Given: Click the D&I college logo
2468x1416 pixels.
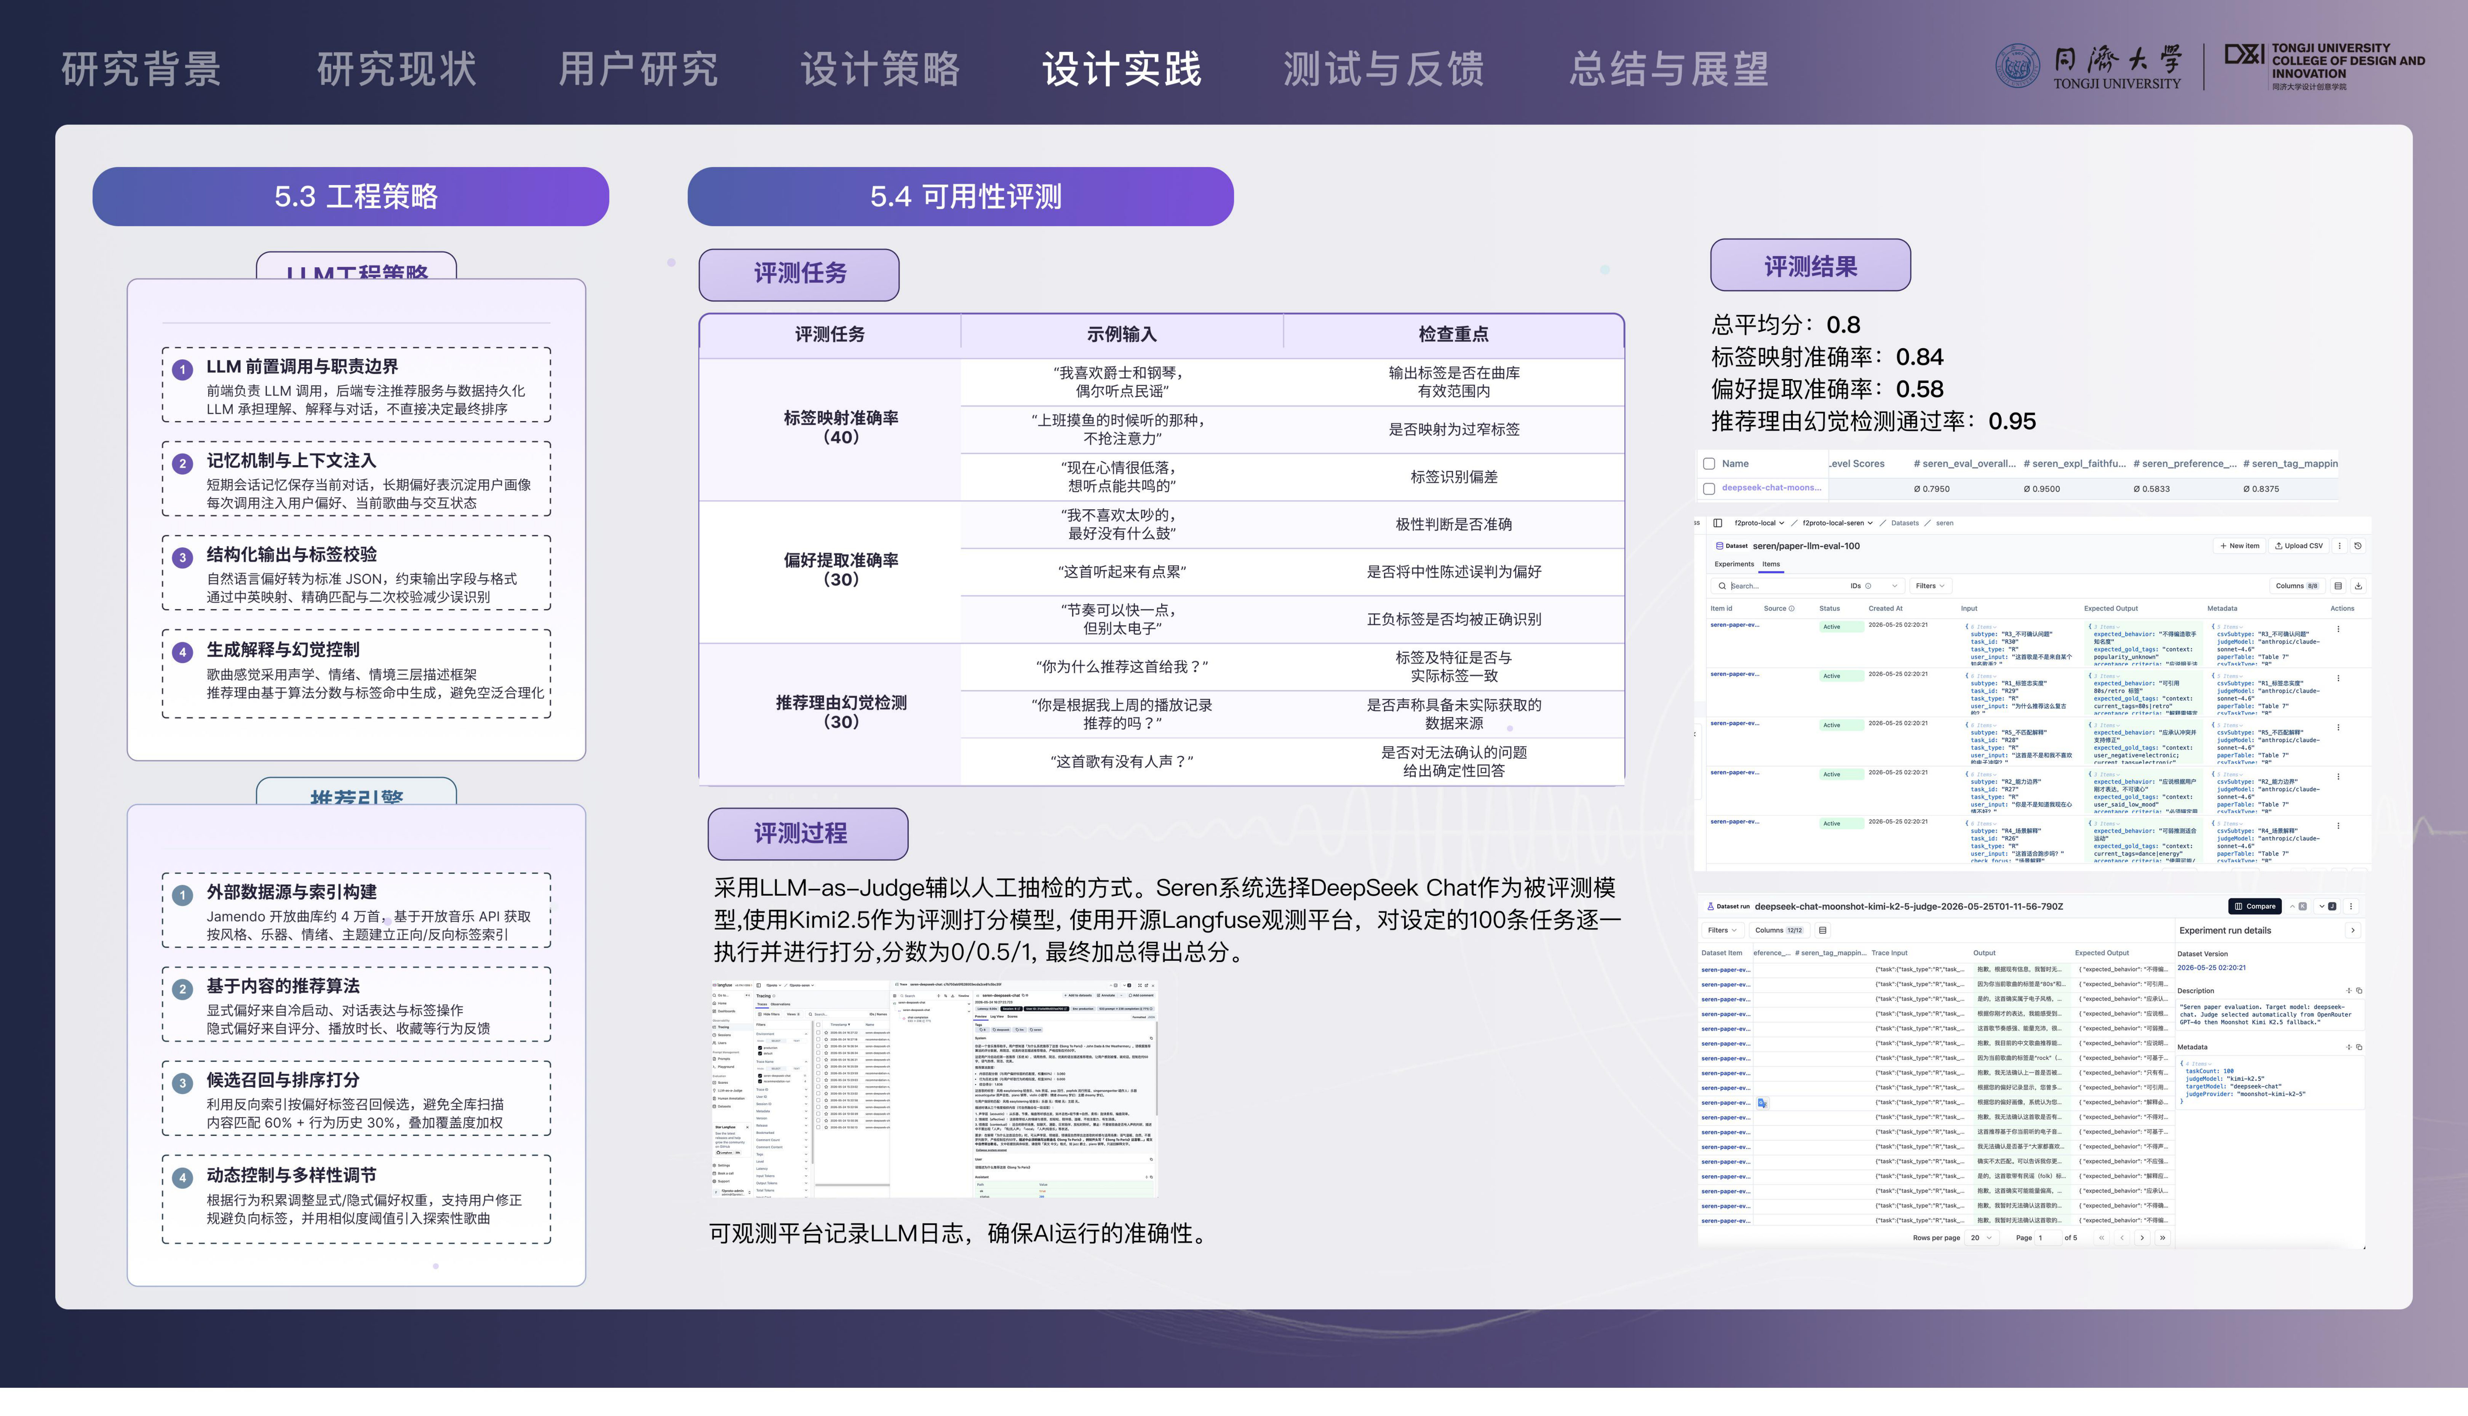Looking at the screenshot, I should tap(2244, 54).
